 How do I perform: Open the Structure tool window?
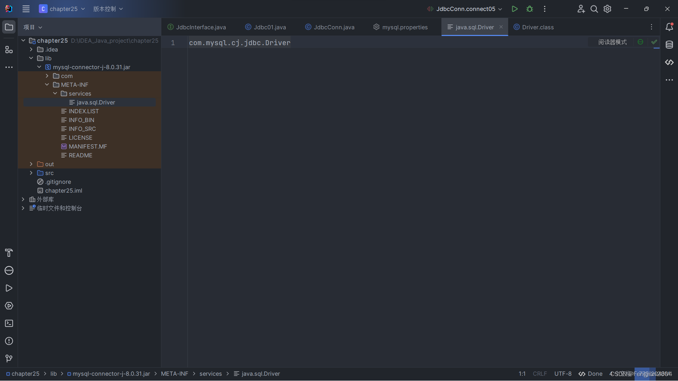point(9,50)
